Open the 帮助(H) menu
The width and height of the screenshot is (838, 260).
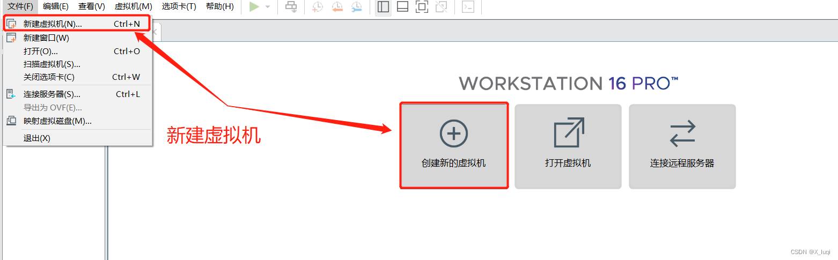point(220,6)
